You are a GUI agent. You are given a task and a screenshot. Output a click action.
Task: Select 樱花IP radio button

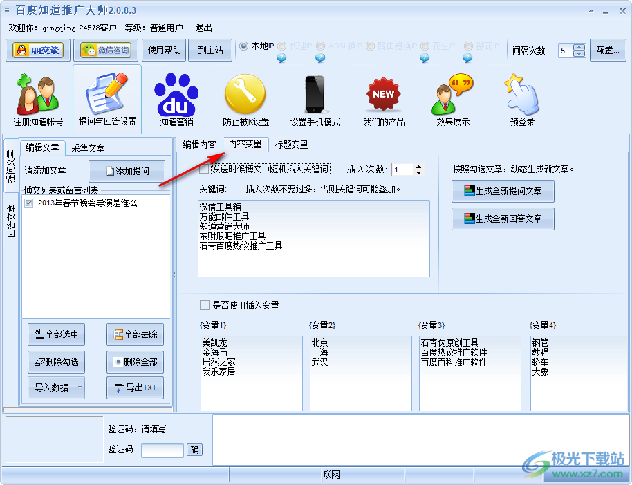click(468, 46)
